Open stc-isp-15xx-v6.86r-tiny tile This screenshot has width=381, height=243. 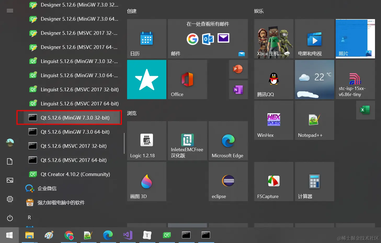pyautogui.click(x=355, y=80)
